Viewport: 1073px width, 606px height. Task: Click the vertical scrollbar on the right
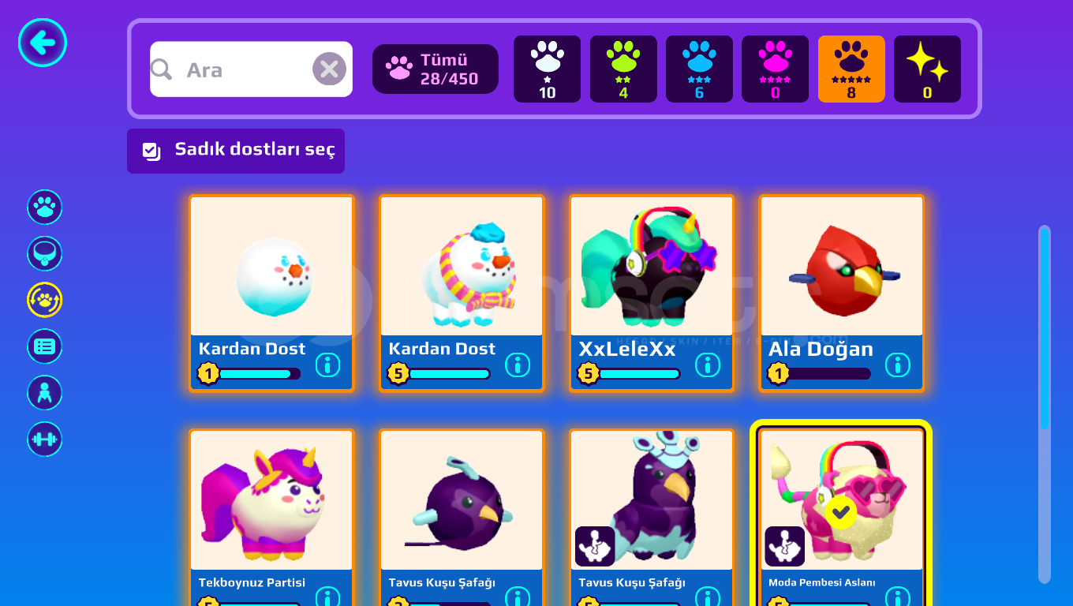click(1045, 405)
